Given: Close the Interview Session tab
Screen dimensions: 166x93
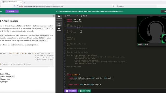Looking at the screenshot, I should [x=21, y=2].
